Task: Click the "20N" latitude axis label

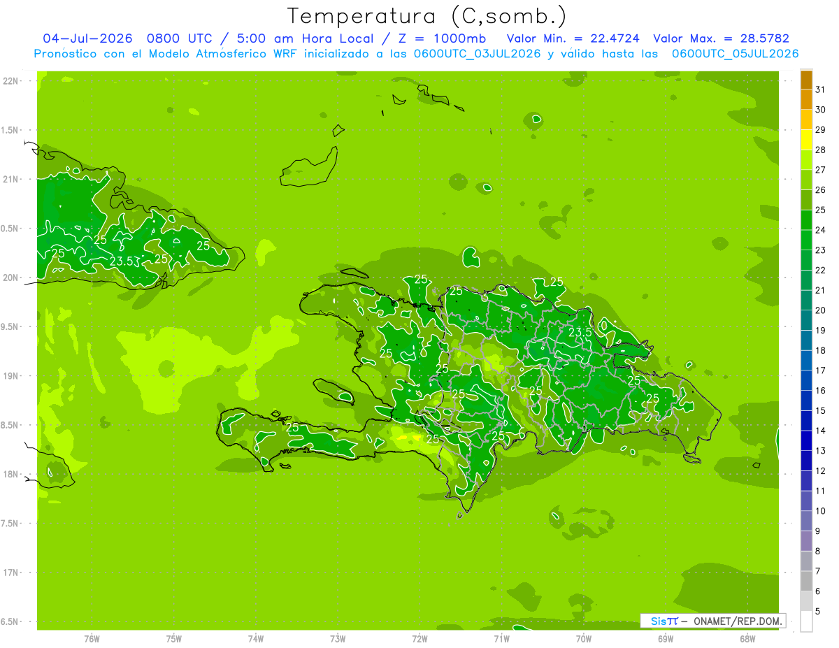Action: 10,278
